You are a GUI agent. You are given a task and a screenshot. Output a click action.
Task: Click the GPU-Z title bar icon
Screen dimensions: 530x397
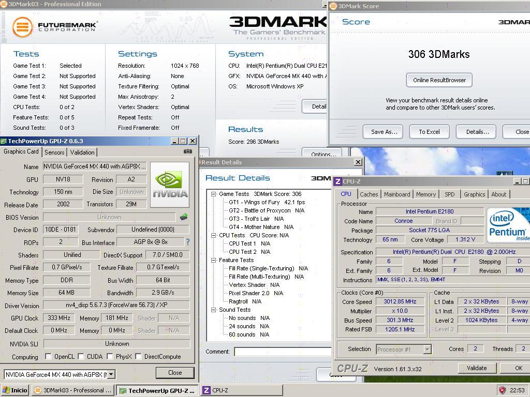coord(4,141)
